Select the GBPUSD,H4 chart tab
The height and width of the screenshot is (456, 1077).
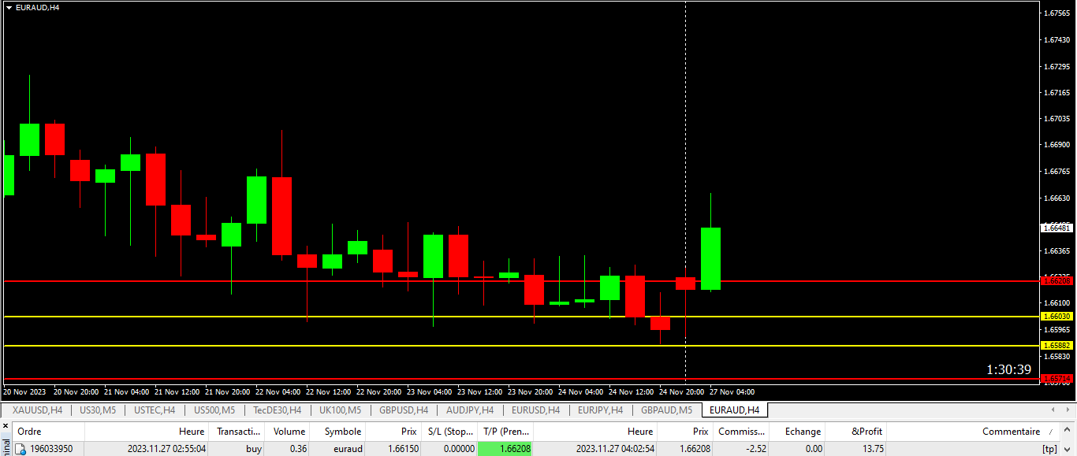404,410
